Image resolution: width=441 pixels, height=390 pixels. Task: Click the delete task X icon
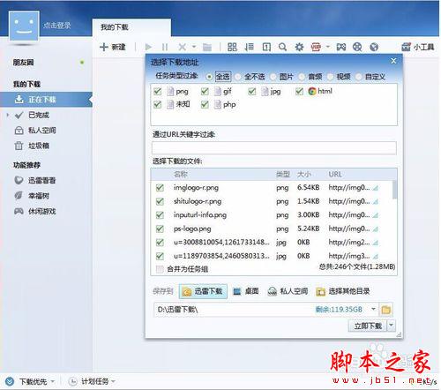(x=183, y=47)
